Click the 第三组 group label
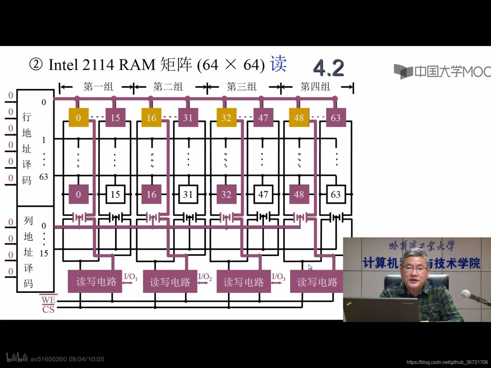491x368 pixels. [x=242, y=87]
